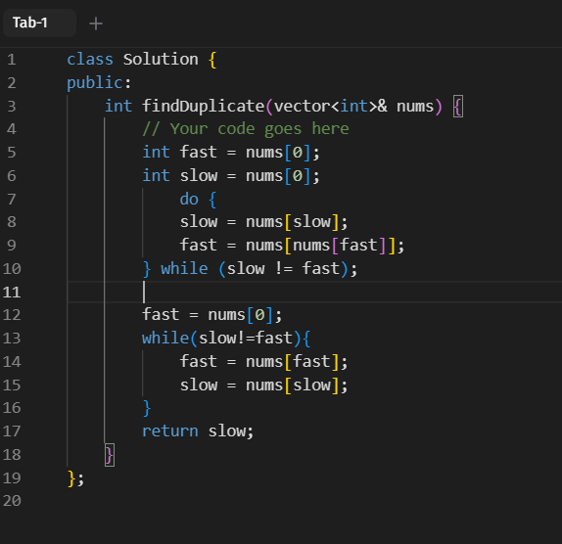Click the closing brace on line 16
The width and height of the screenshot is (562, 544).
[147, 408]
